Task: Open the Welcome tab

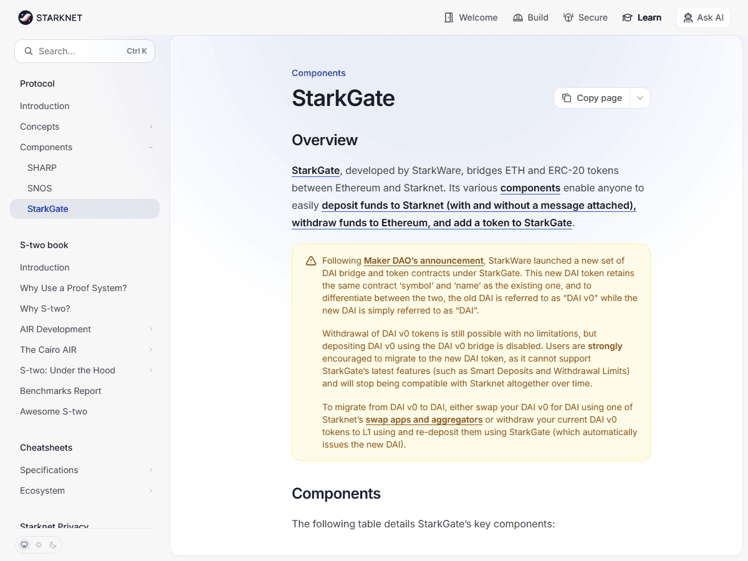Action: click(x=471, y=17)
